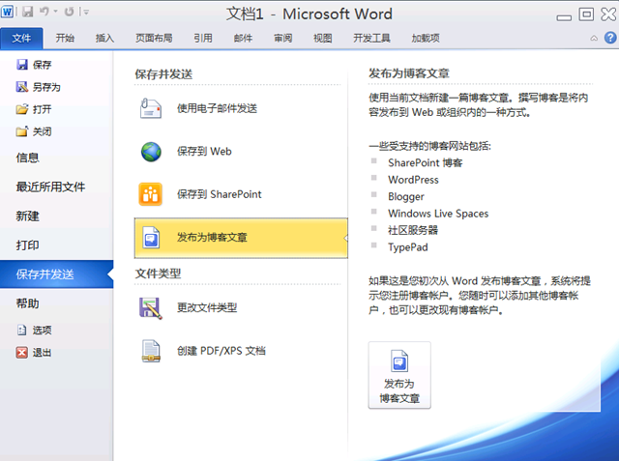619x461 pixels.
Task: Click the envelope icon for 使用电子邮件发送
Action: (151, 108)
